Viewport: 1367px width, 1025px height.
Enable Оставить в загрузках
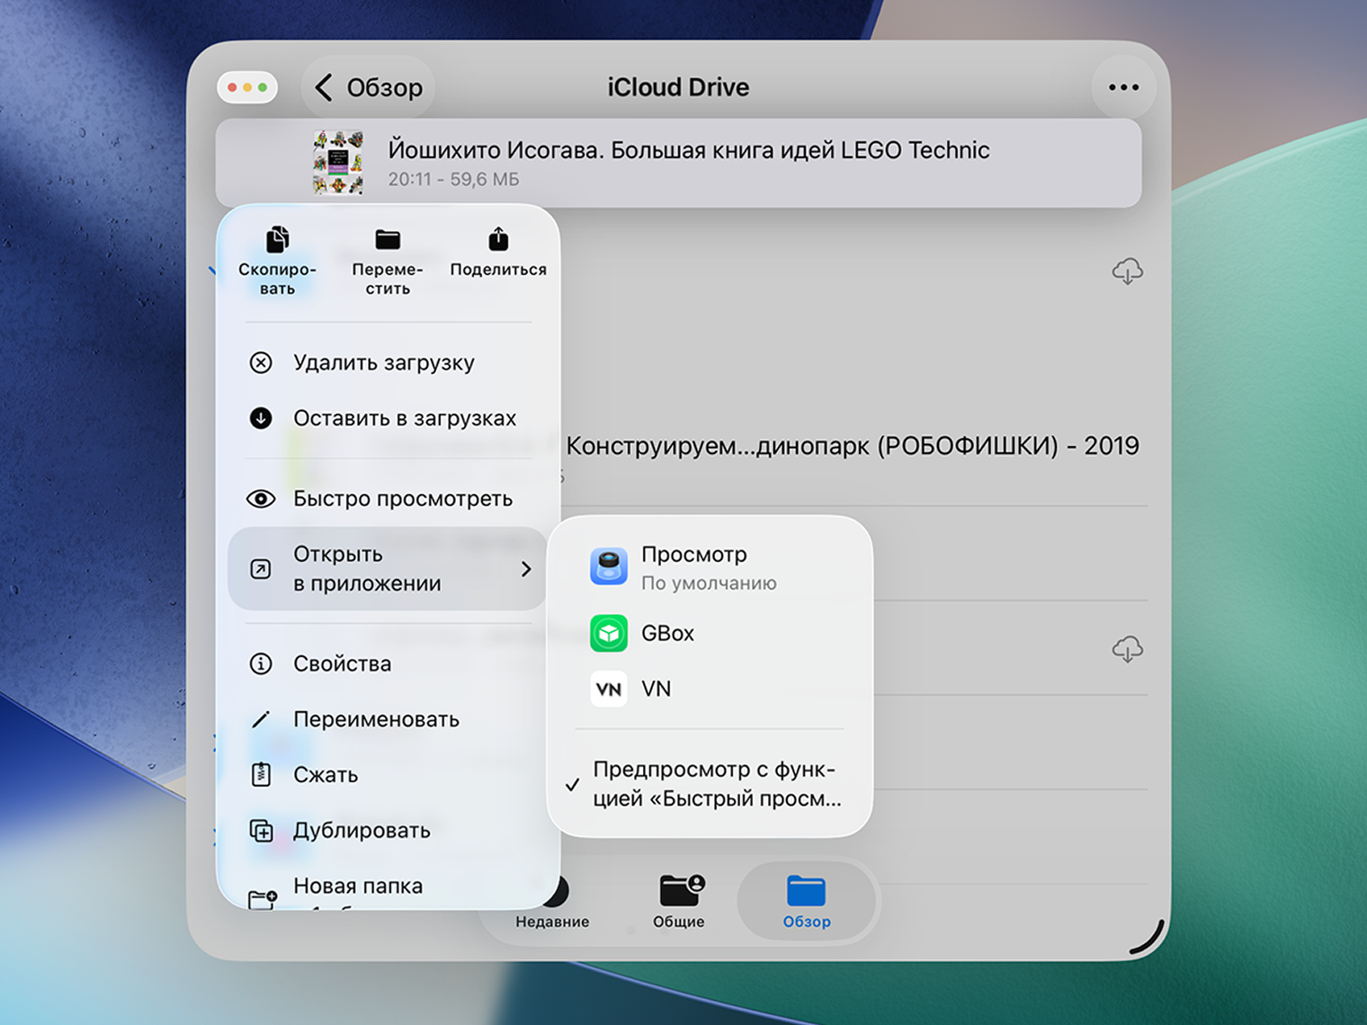[405, 417]
